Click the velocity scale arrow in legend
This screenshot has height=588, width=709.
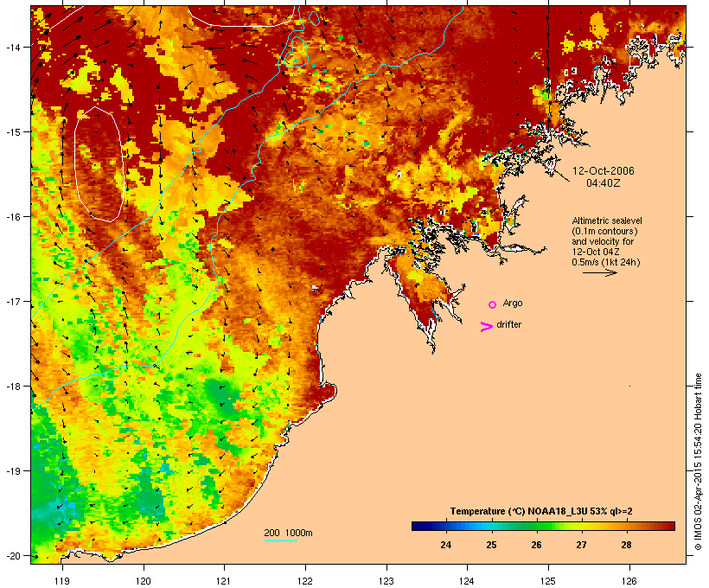tap(599, 272)
